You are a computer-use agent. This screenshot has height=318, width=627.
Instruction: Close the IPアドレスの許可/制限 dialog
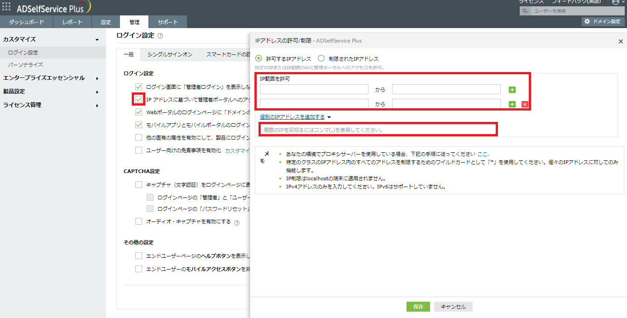620,41
